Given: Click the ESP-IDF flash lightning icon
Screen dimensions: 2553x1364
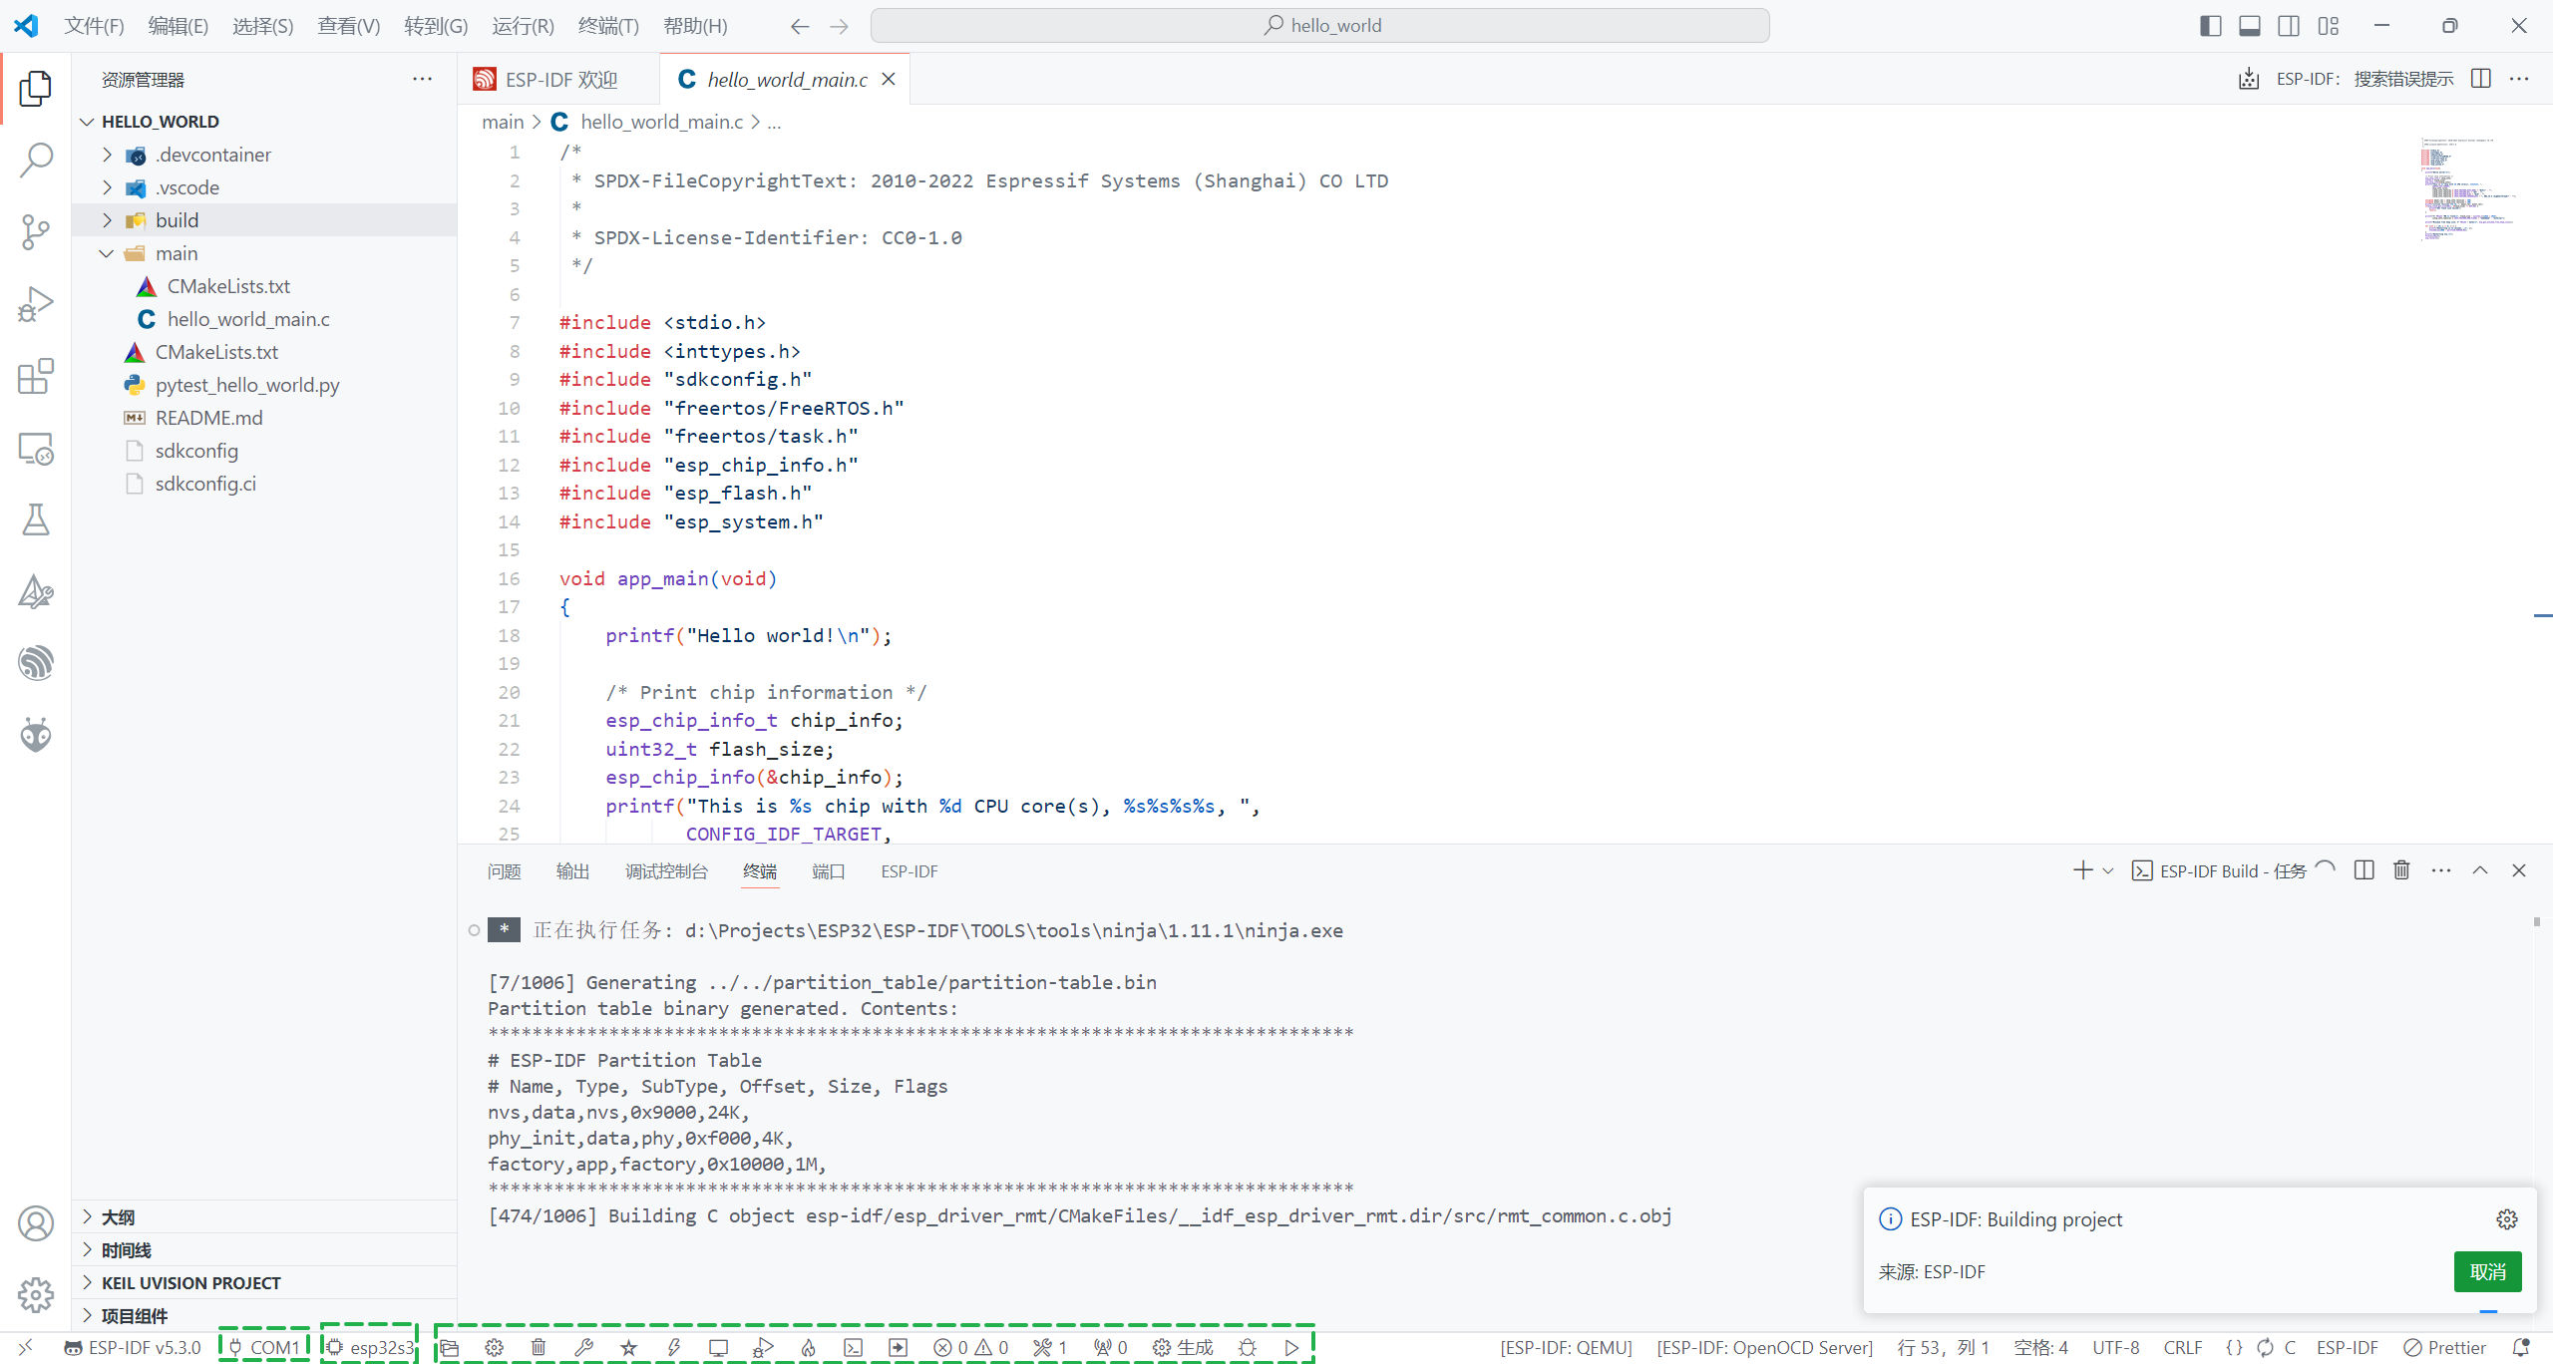Looking at the screenshot, I should [674, 1347].
